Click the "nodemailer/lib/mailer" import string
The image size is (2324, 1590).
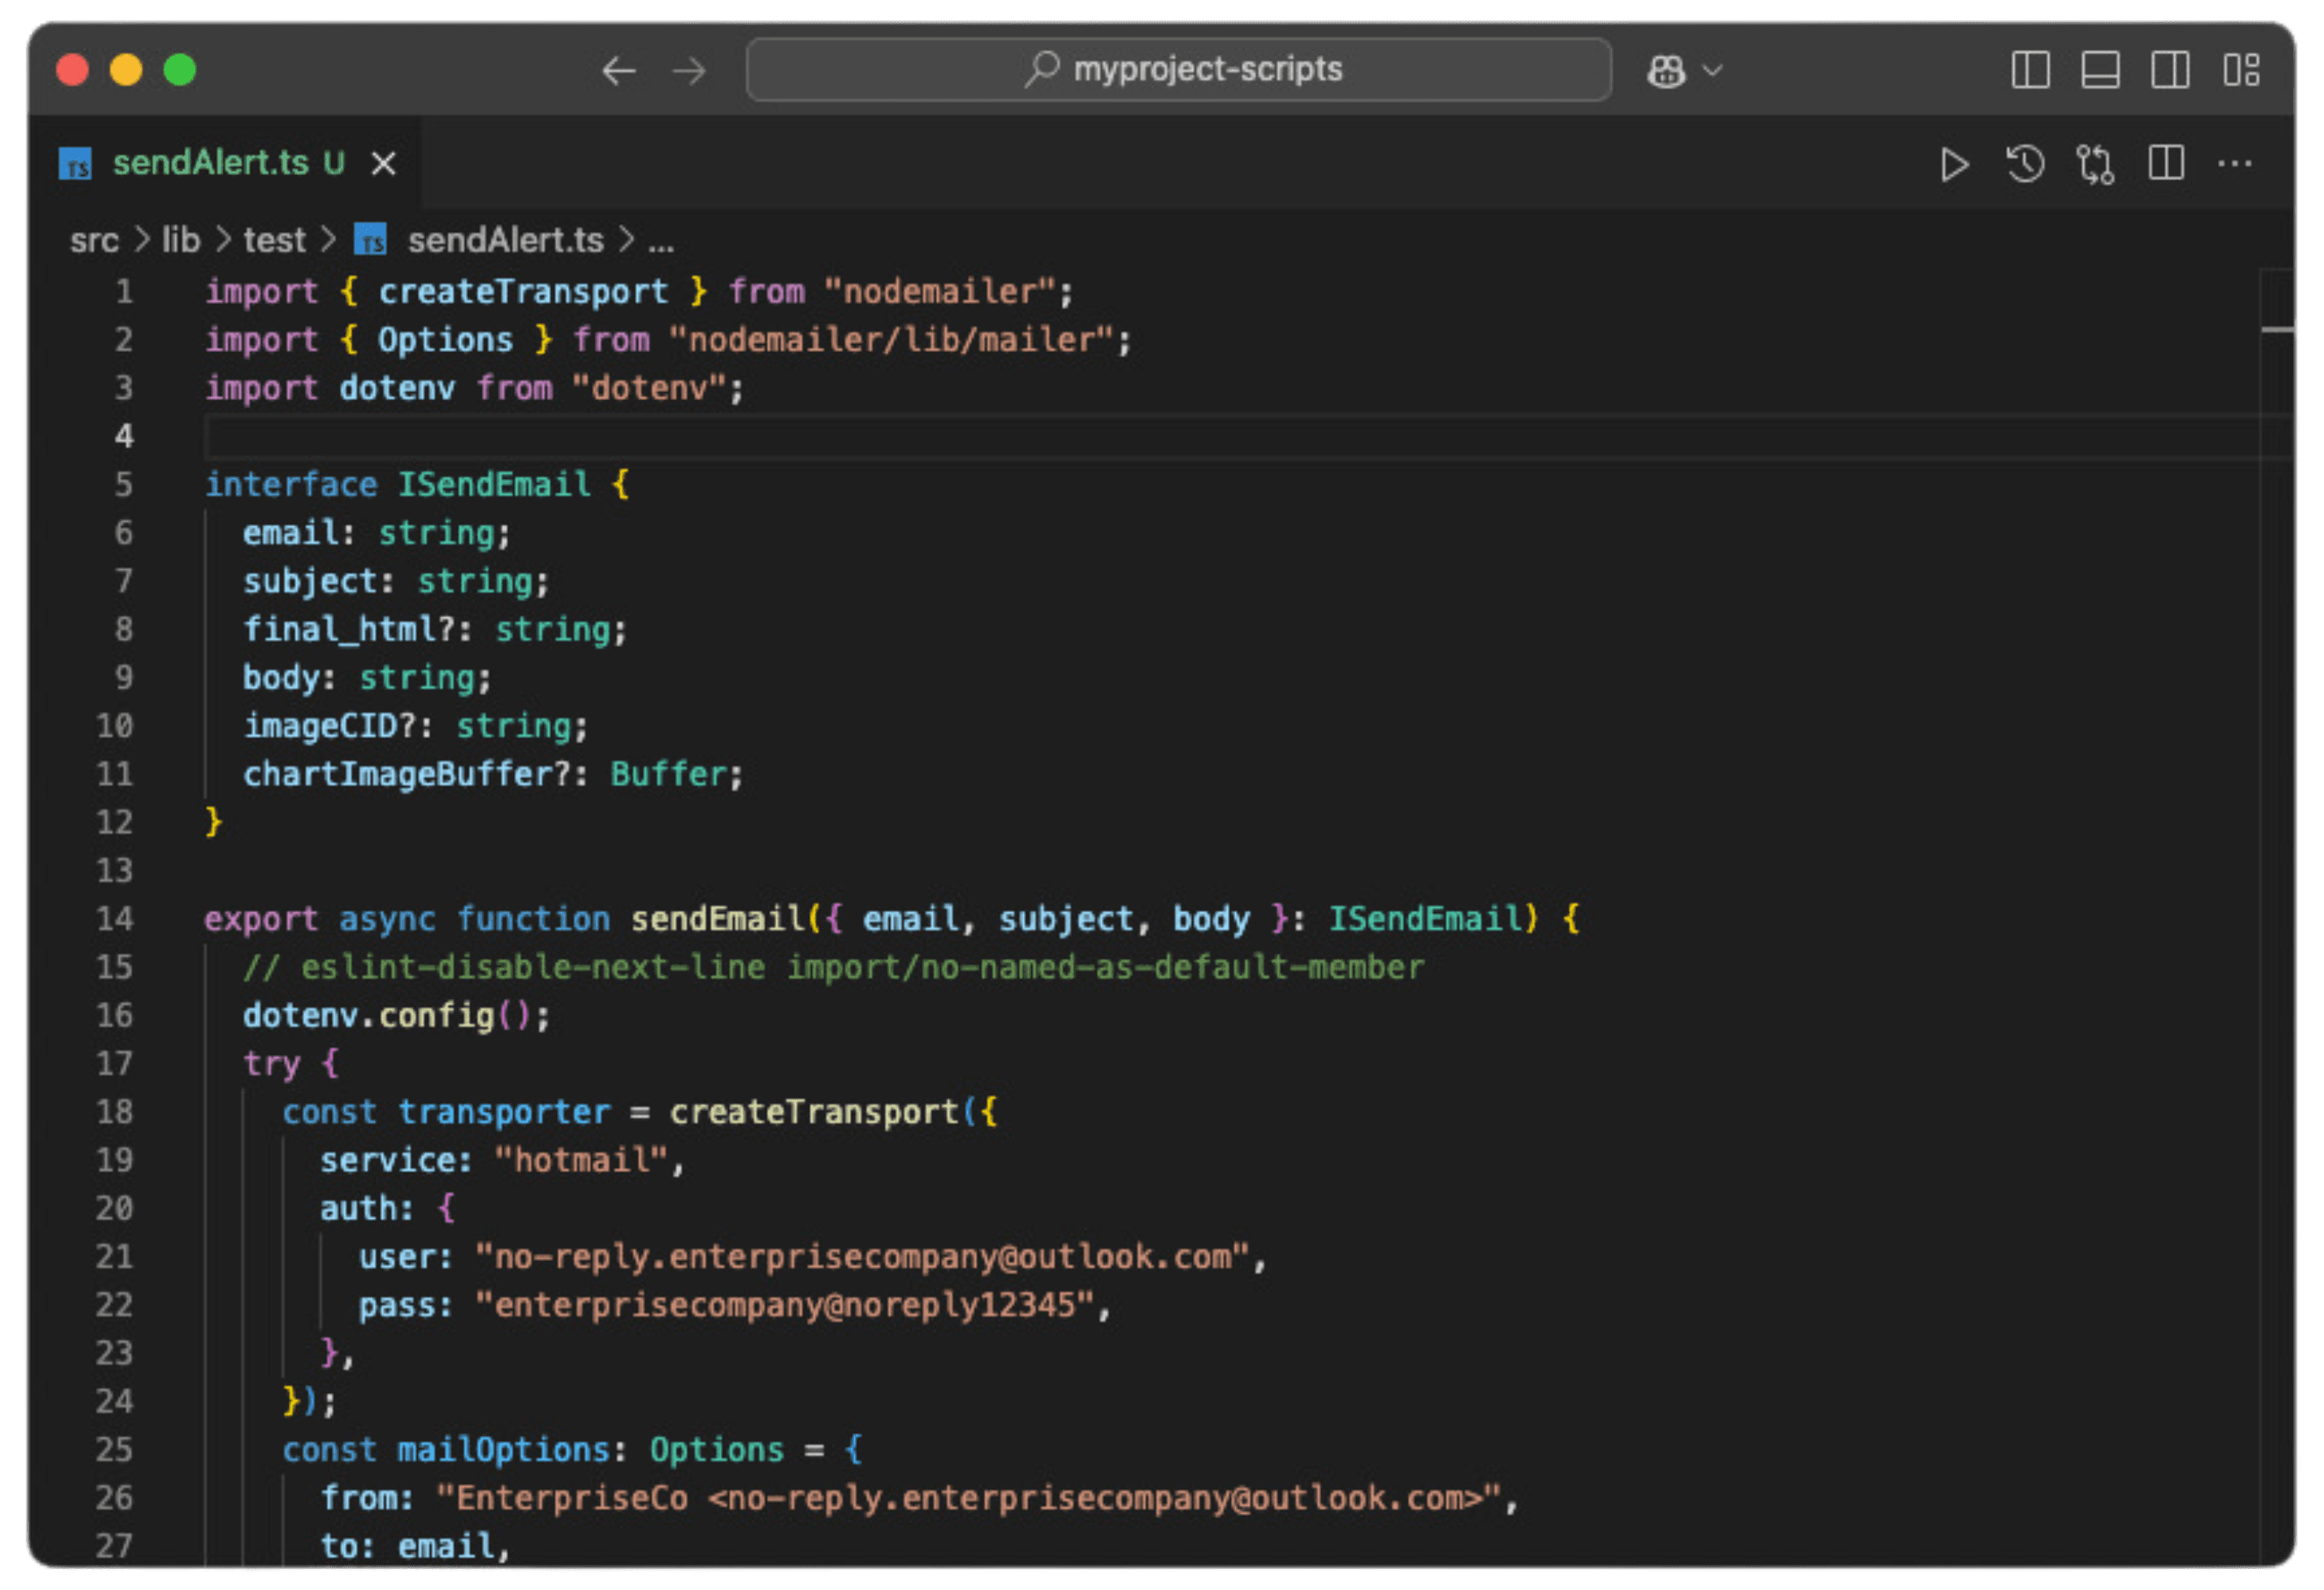891,340
